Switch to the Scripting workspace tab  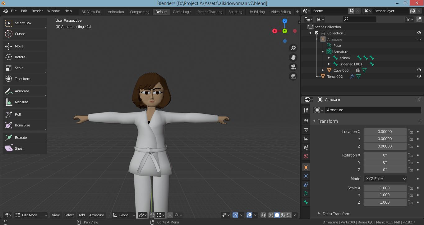[x=235, y=12]
